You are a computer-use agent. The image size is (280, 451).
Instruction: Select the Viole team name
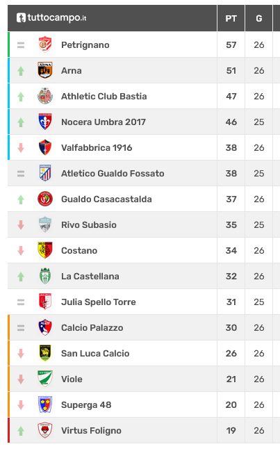point(72,379)
